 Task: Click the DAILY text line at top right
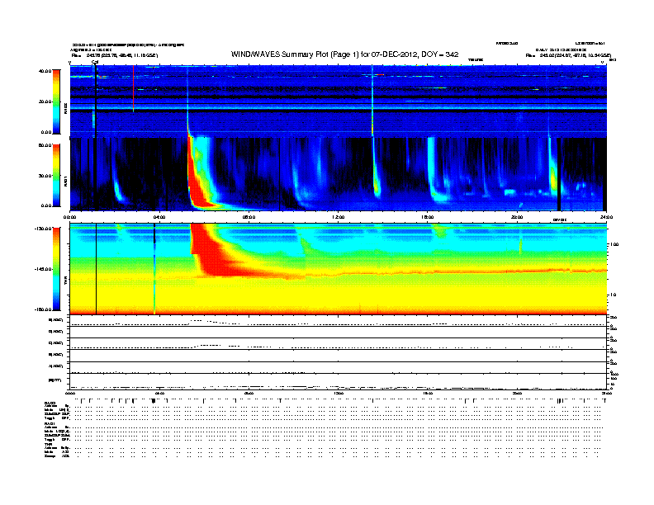561,50
